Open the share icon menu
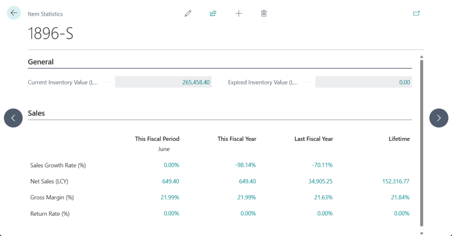 pos(213,14)
